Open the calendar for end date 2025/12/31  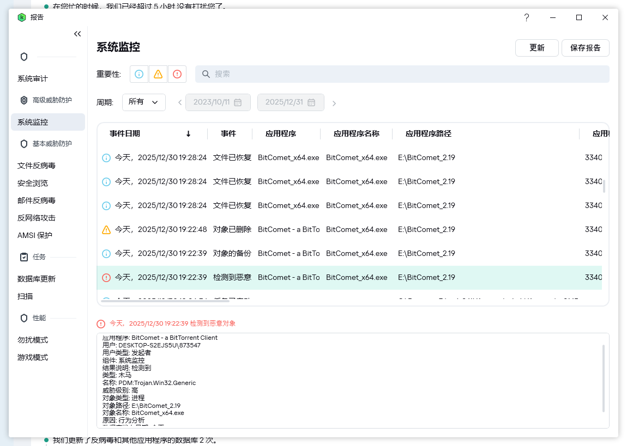click(311, 102)
